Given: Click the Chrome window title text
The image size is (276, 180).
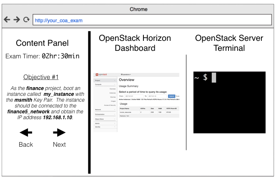Looking at the screenshot, I should click(138, 9).
